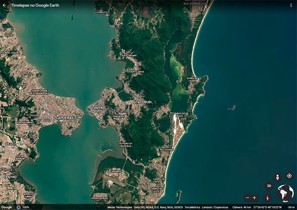The height and width of the screenshot is (210, 297).
Task: Click the -59 m elevation readout
Action: coord(291,207)
